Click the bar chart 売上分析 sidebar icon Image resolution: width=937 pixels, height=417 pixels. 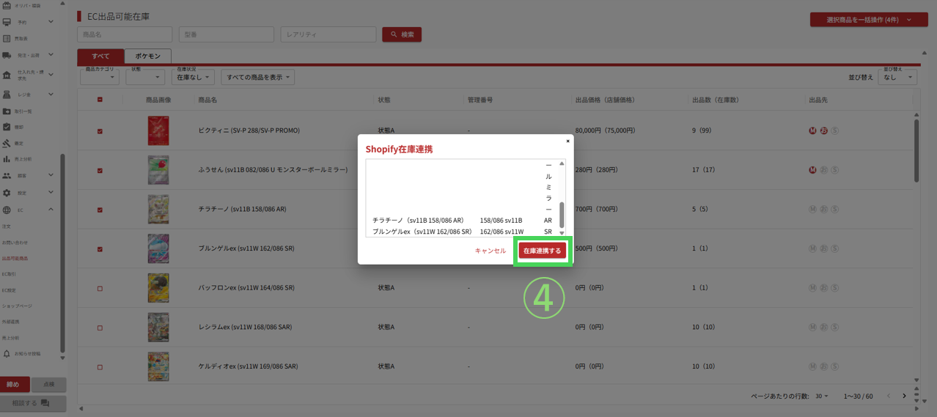7,159
